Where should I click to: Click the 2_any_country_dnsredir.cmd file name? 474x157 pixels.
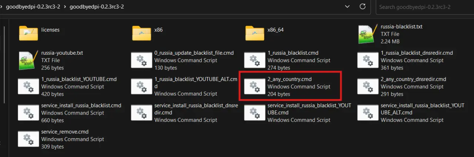click(x=413, y=79)
